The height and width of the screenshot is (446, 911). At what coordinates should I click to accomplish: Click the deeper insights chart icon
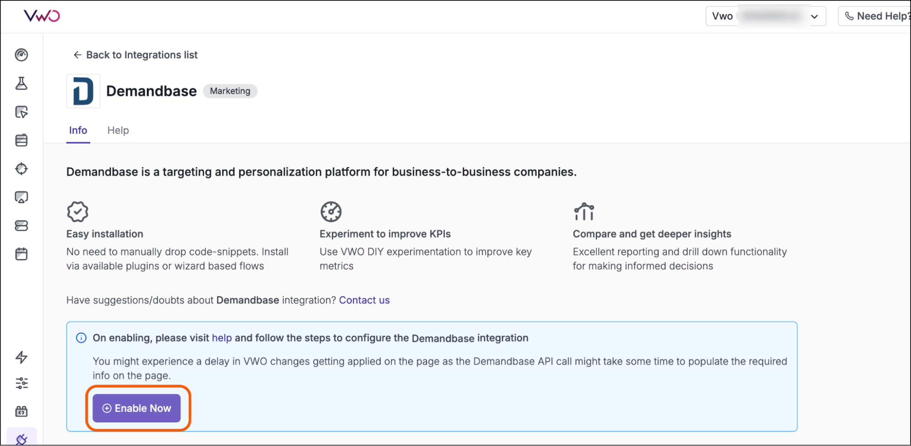point(584,212)
